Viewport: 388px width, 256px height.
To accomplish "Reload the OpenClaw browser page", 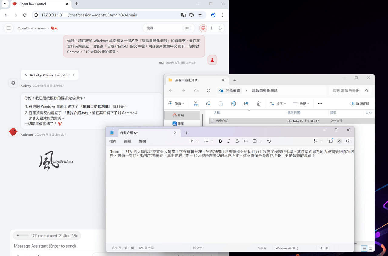I will pyautogui.click(x=25, y=15).
